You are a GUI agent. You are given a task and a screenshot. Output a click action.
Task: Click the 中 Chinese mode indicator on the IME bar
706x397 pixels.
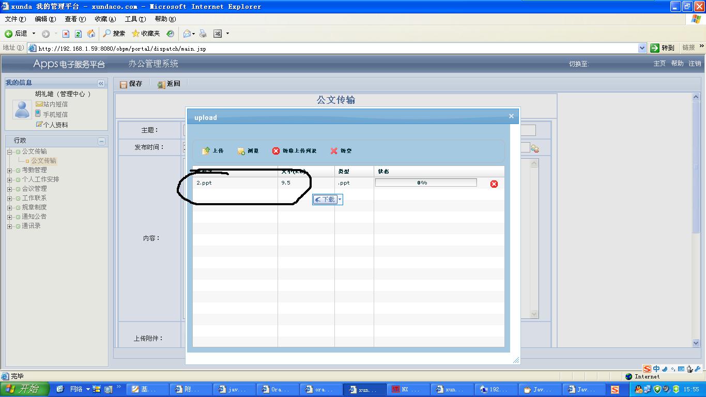656,369
